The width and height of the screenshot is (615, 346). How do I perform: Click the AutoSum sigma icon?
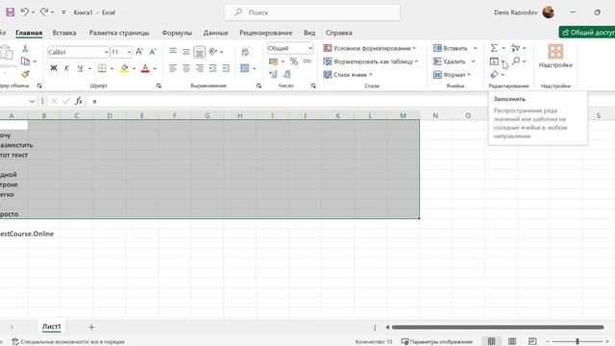(x=494, y=48)
